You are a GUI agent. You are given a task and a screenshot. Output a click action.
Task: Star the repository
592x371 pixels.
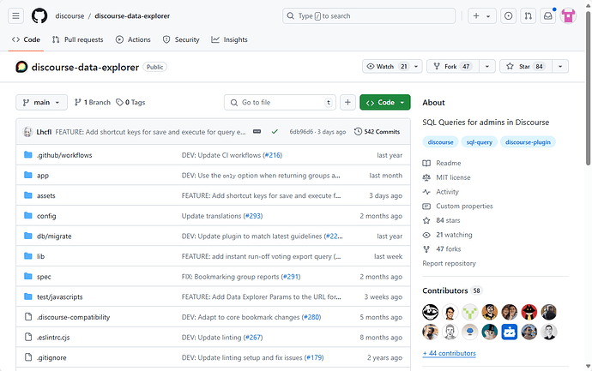coord(526,66)
